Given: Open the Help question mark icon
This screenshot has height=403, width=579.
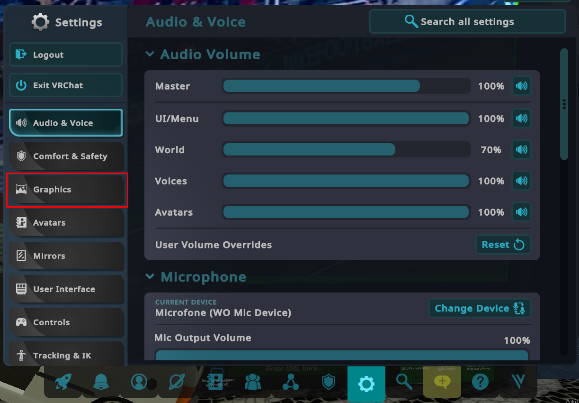Looking at the screenshot, I should coord(480,382).
